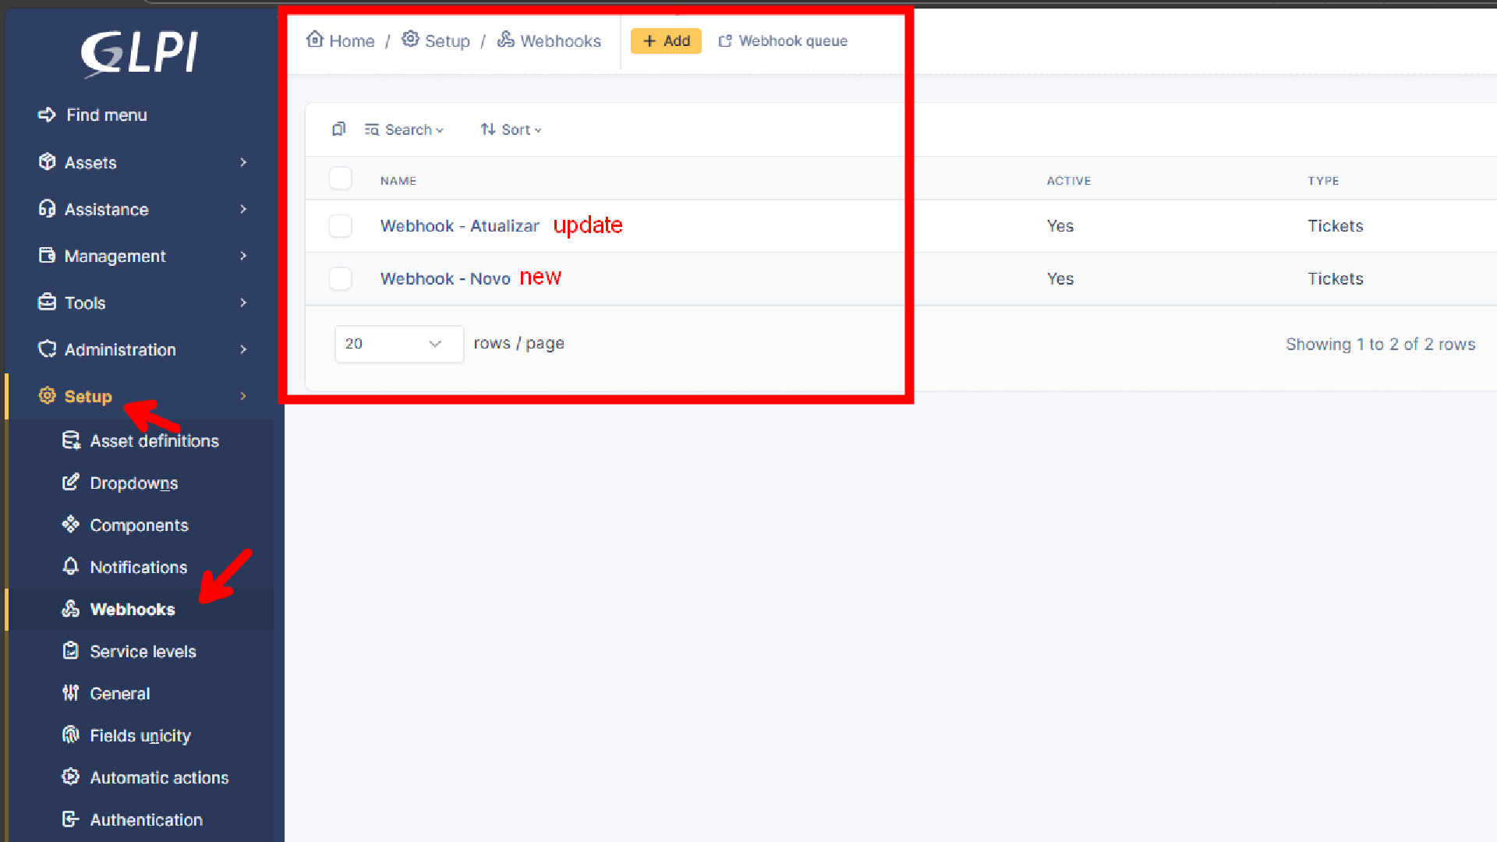Click the bookmark icon beside Search
1497x842 pixels.
click(x=338, y=129)
